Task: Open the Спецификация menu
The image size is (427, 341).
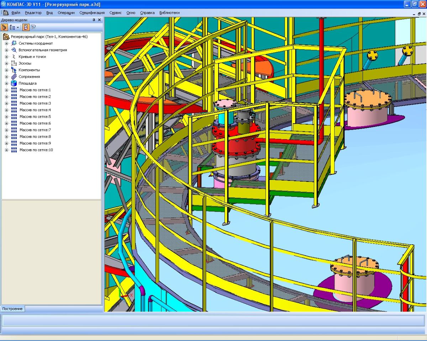Action: coord(92,13)
